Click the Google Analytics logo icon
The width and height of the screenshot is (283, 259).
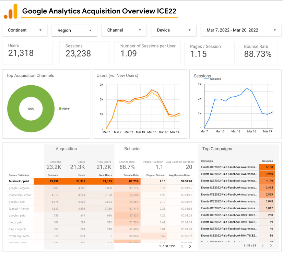coord(11,11)
